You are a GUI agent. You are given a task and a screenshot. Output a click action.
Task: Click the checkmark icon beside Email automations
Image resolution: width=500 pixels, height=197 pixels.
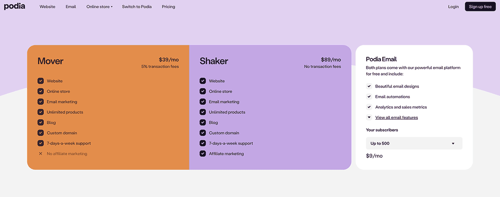coord(369,97)
